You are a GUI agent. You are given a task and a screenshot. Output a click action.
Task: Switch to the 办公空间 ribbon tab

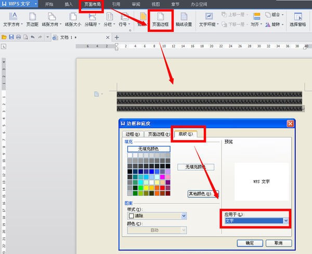199,4
